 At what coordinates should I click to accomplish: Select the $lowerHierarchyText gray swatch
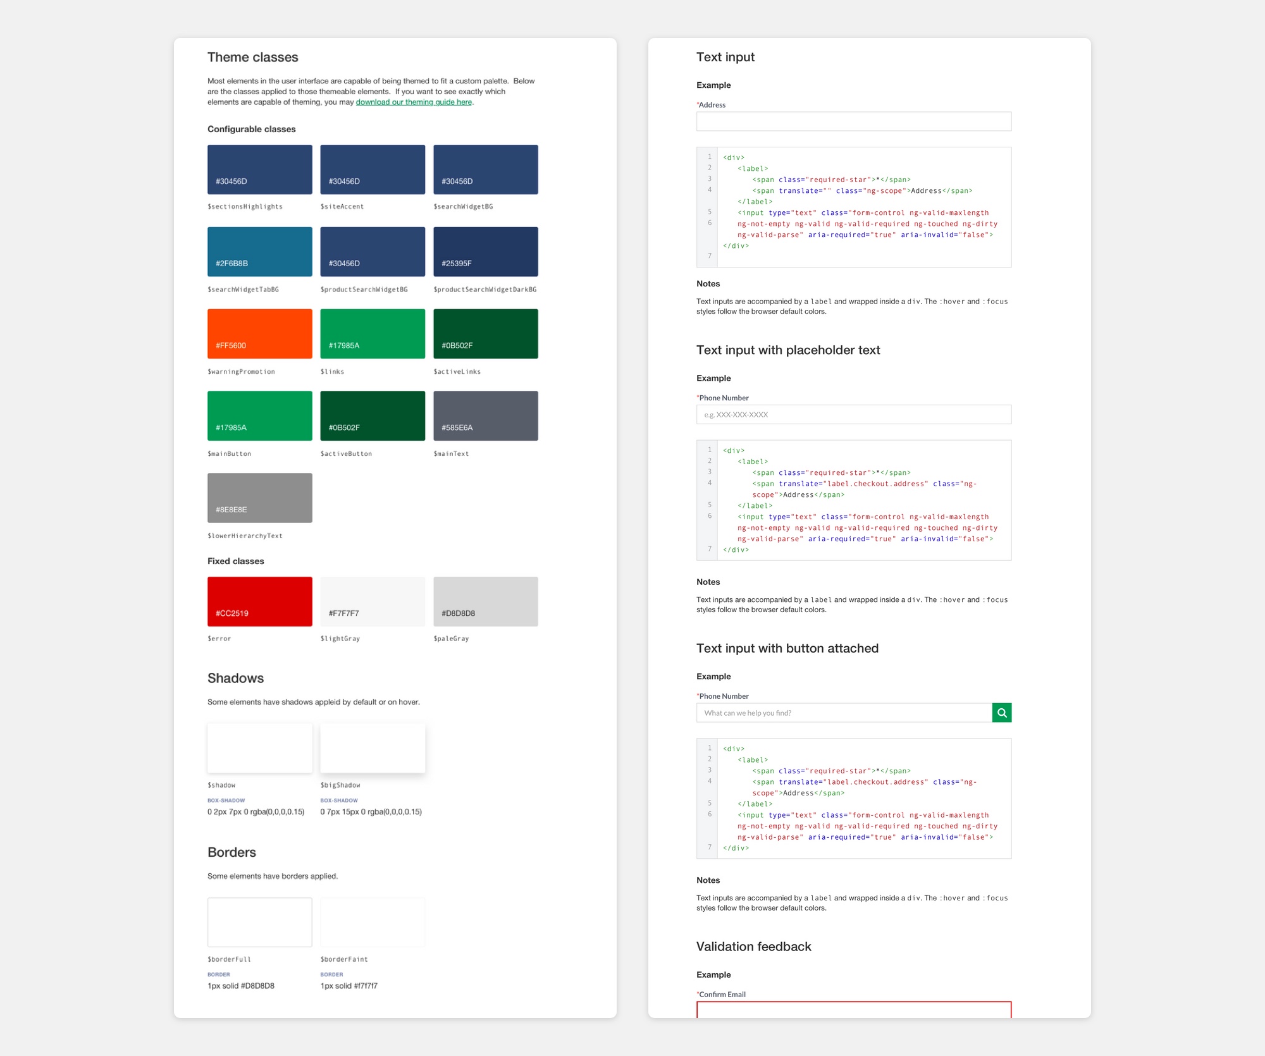click(259, 498)
